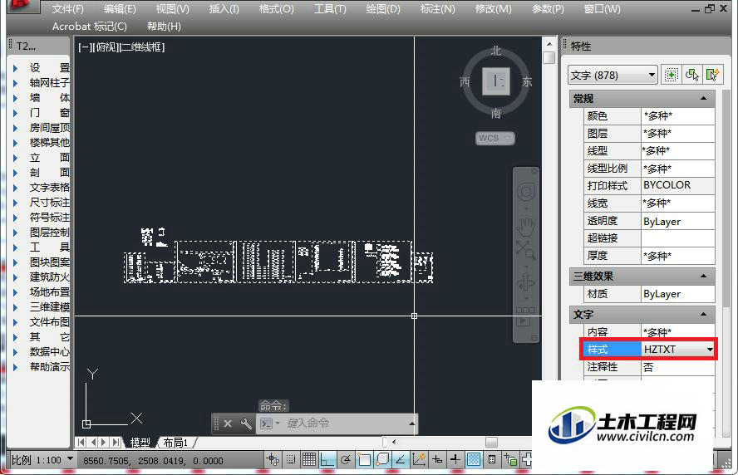Image resolution: width=738 pixels, height=475 pixels.
Task: Expand the 尺寸标注 tree item
Action: pos(16,203)
